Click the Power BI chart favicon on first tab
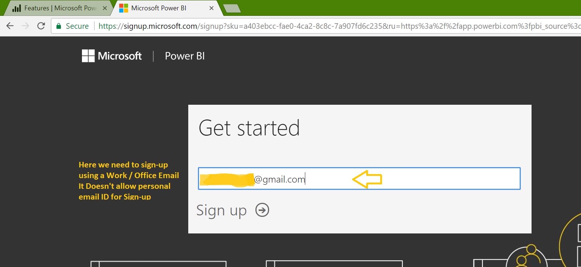 (17, 8)
